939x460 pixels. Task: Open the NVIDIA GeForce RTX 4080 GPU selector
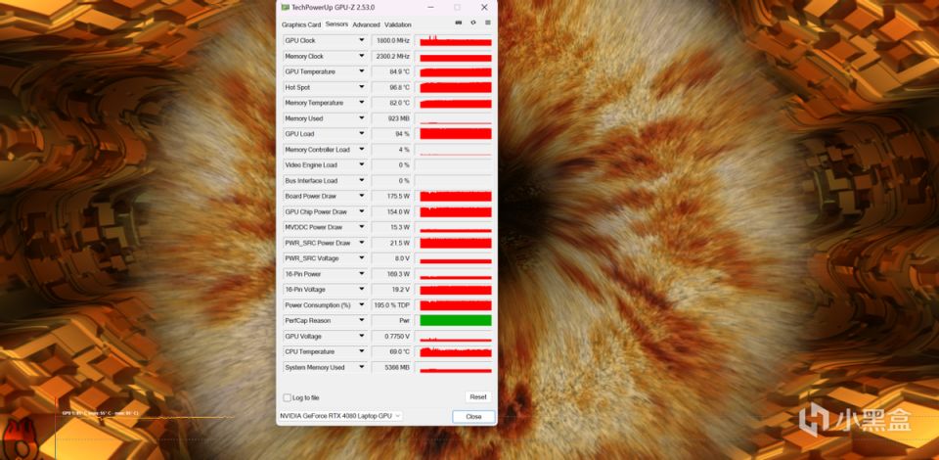340,416
